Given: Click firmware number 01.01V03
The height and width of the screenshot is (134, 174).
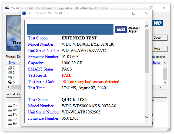Looking at the screenshot, I should pos(70,57).
